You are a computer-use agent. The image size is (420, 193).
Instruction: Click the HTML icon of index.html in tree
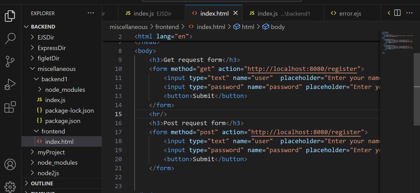39,142
